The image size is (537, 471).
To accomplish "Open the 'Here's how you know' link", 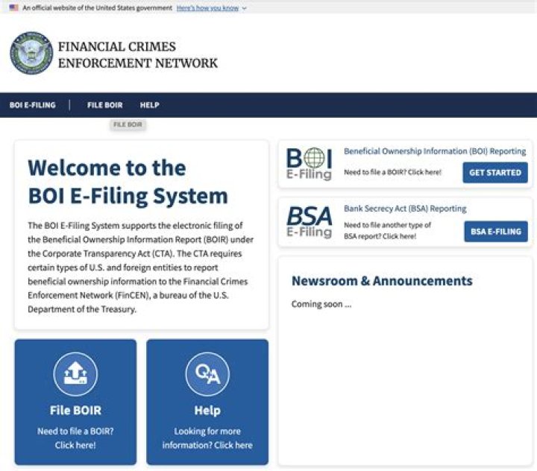I will pos(207,8).
